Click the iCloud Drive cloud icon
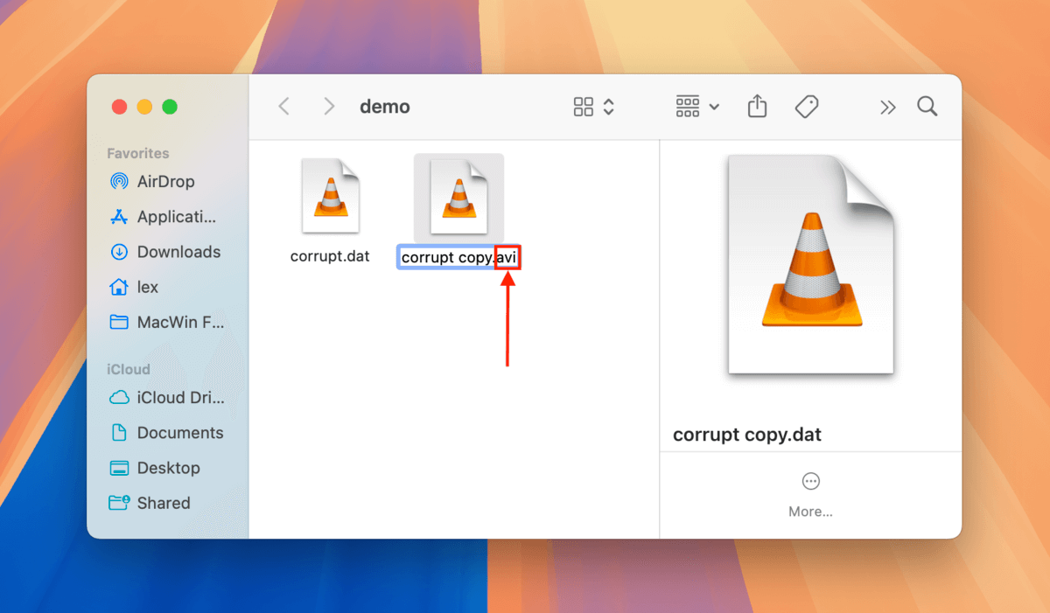The height and width of the screenshot is (613, 1050). pyautogui.click(x=119, y=398)
